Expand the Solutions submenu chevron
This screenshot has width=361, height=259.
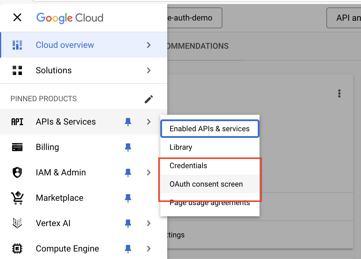pos(149,70)
